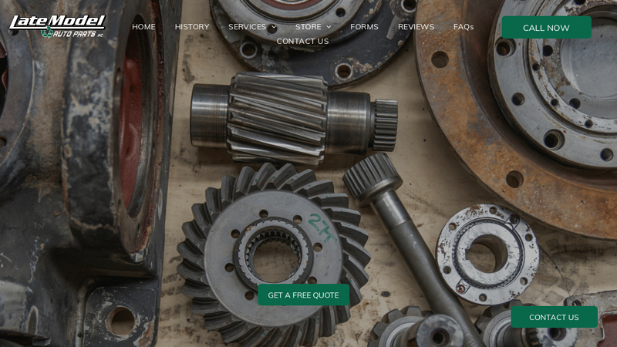Screen dimensions: 617x347
Task: Click the CALL NOW button
Action: (x=546, y=28)
